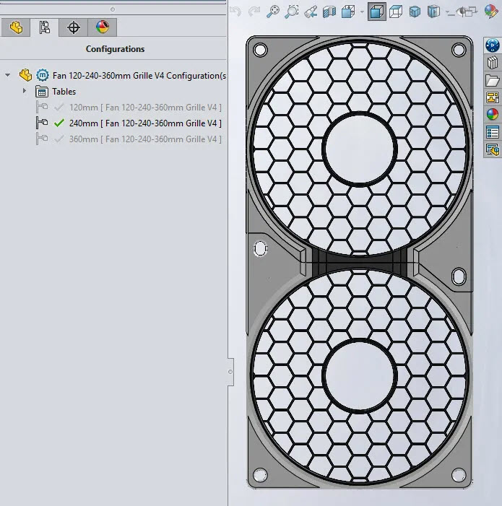Activate the Section View tool
The image size is (502, 506).
(329, 11)
